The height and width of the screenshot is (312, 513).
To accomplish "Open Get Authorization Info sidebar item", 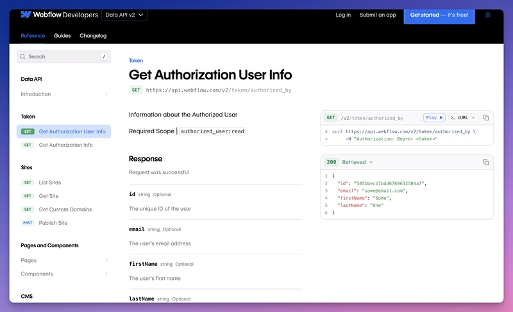I will (x=63, y=145).
